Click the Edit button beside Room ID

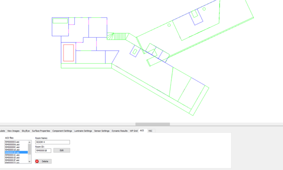[x=62, y=150]
